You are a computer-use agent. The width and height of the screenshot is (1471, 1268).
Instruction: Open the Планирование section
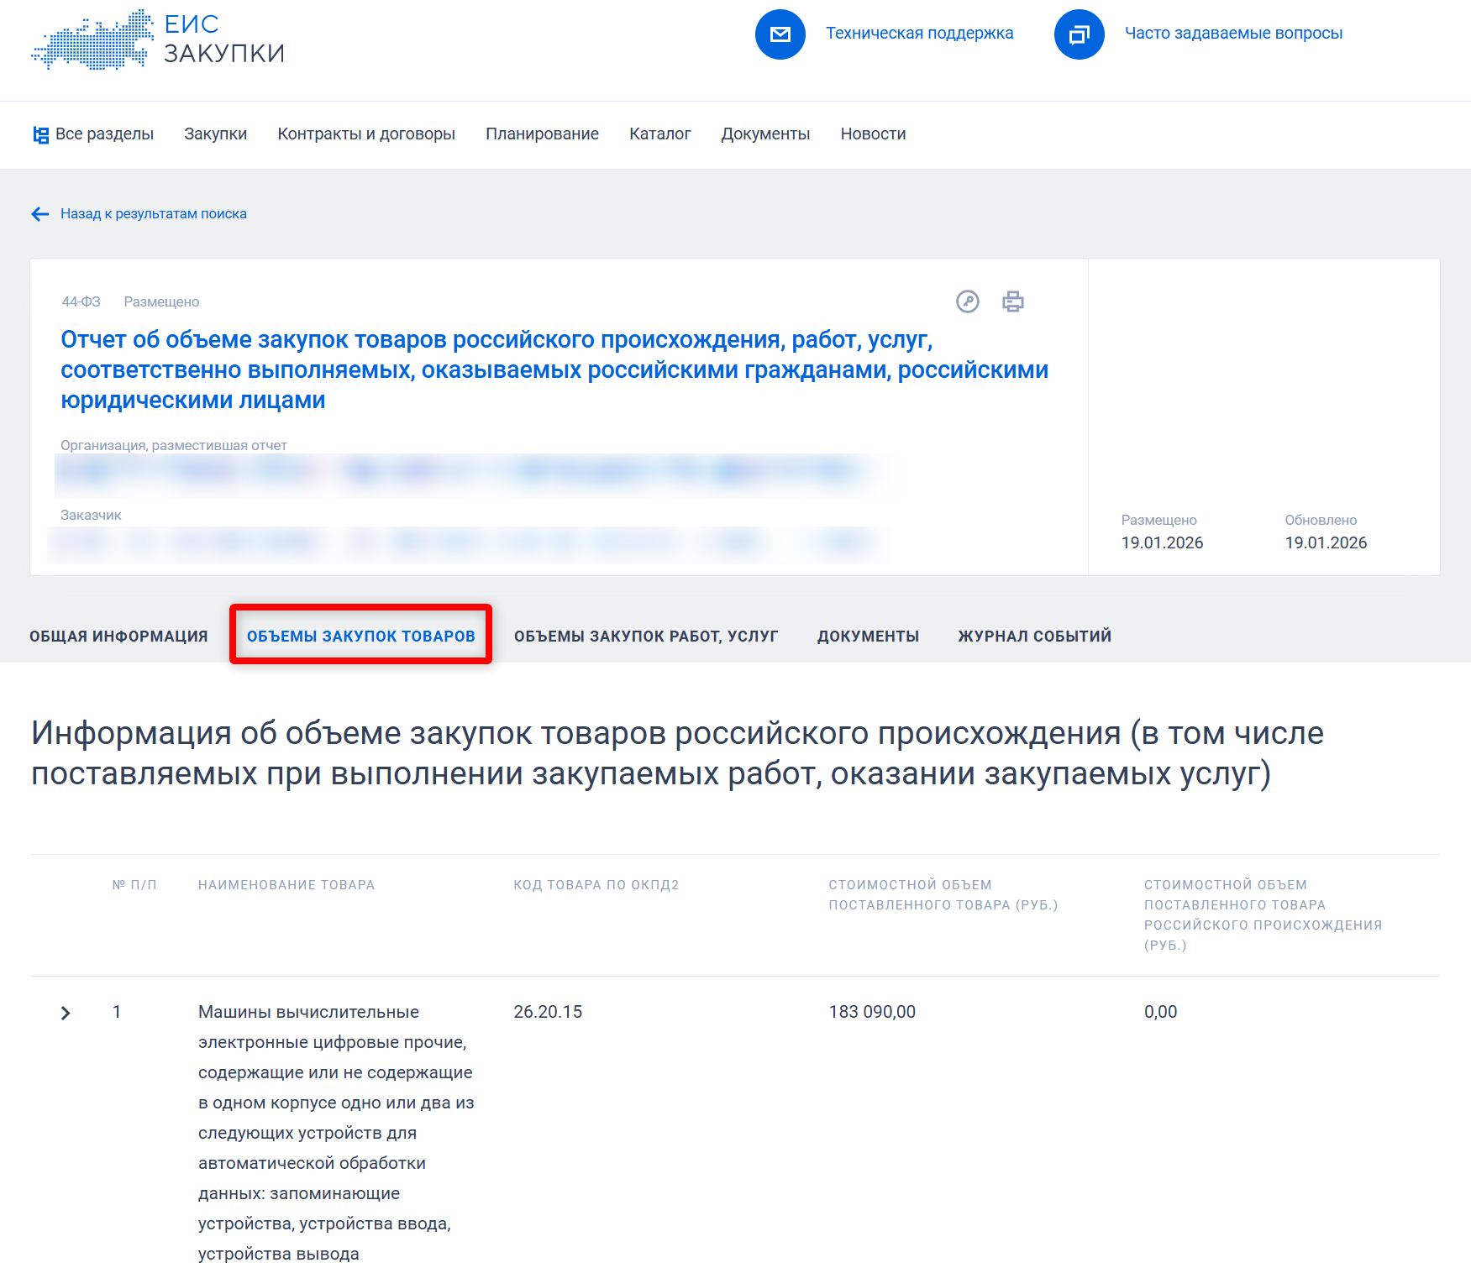point(542,133)
